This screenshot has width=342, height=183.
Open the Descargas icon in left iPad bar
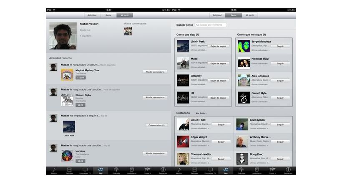pyautogui.click(x=163, y=171)
